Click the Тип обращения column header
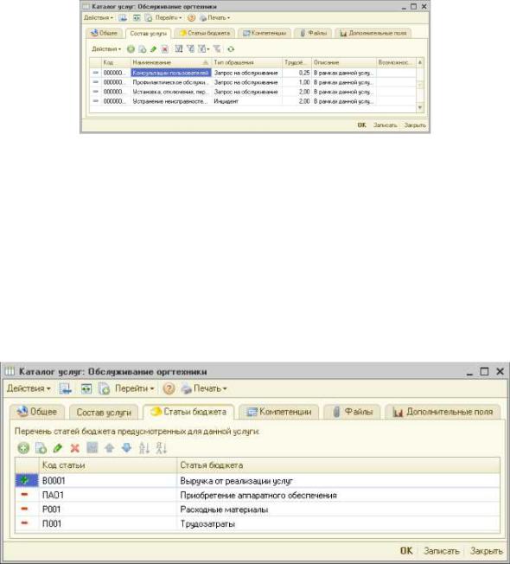Screen dimensions: 510x564 click(247, 62)
